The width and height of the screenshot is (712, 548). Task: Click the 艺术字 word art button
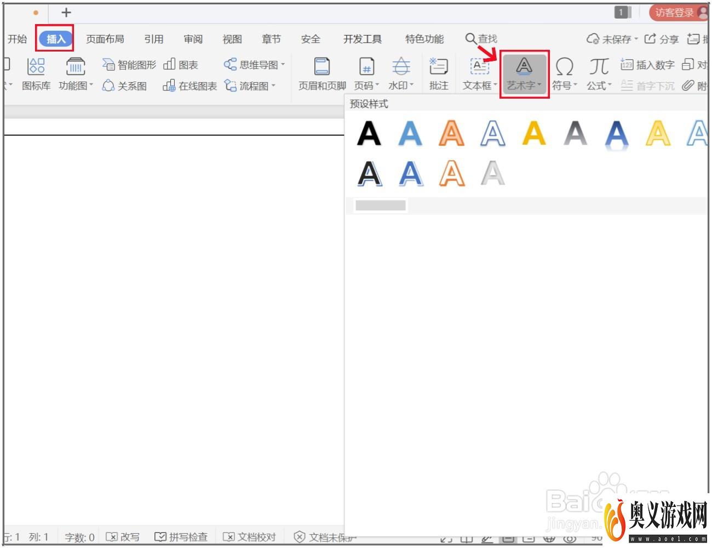coord(524,74)
